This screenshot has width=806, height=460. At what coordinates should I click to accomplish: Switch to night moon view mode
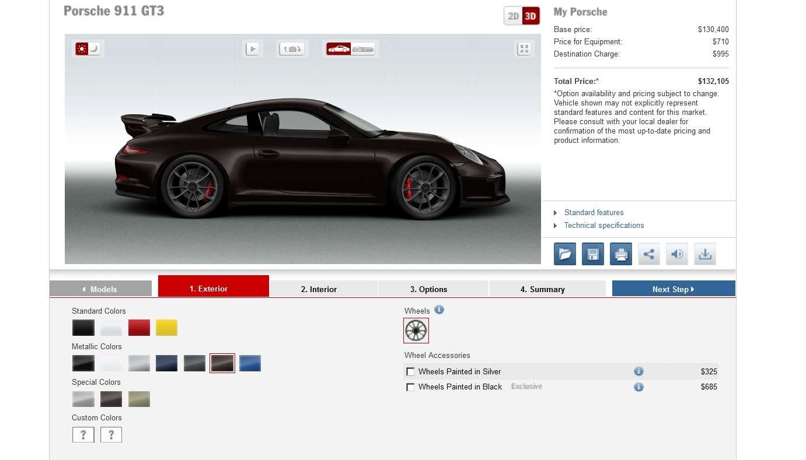[95, 49]
